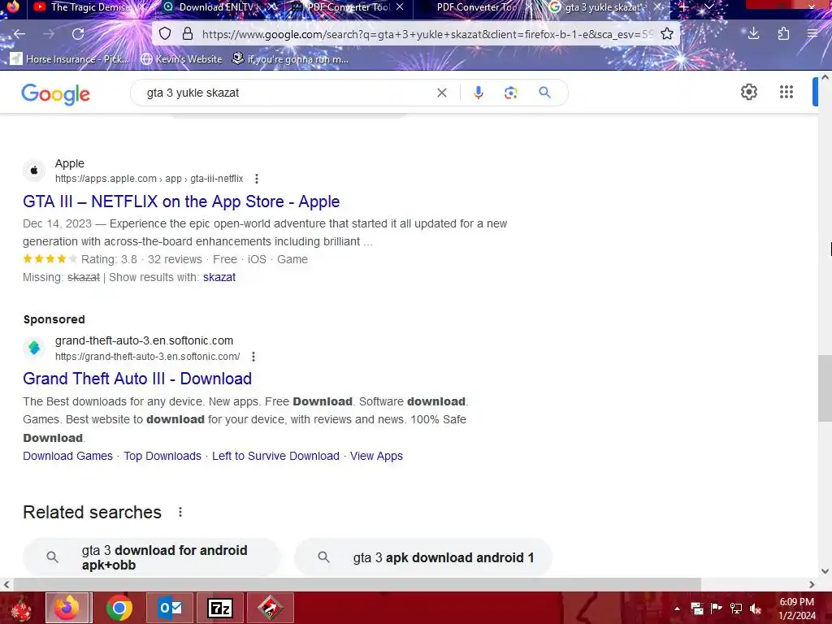Click scroll down arrow on page
832x624 pixels.
pos(825,571)
